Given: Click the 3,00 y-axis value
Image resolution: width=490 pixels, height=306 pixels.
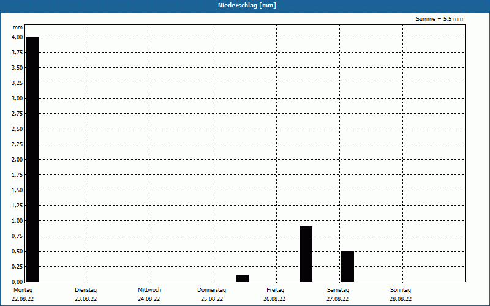Looking at the screenshot, I should click(x=17, y=99).
